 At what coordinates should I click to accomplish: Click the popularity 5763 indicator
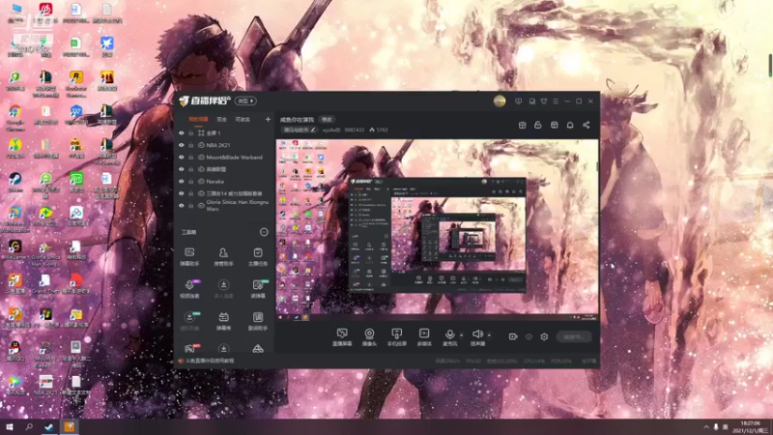378,130
